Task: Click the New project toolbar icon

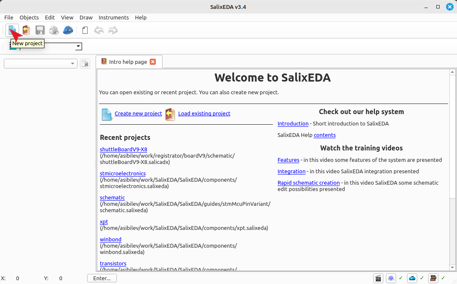Action: tap(12, 30)
